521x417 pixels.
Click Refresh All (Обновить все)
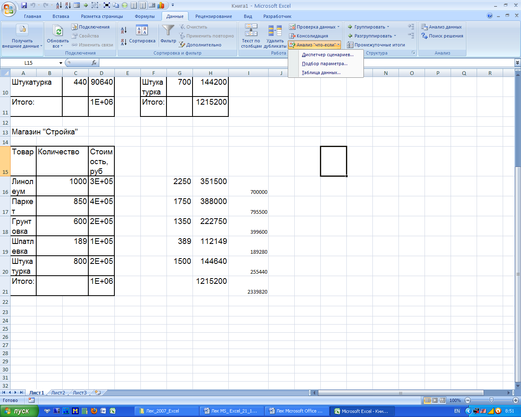(x=58, y=37)
